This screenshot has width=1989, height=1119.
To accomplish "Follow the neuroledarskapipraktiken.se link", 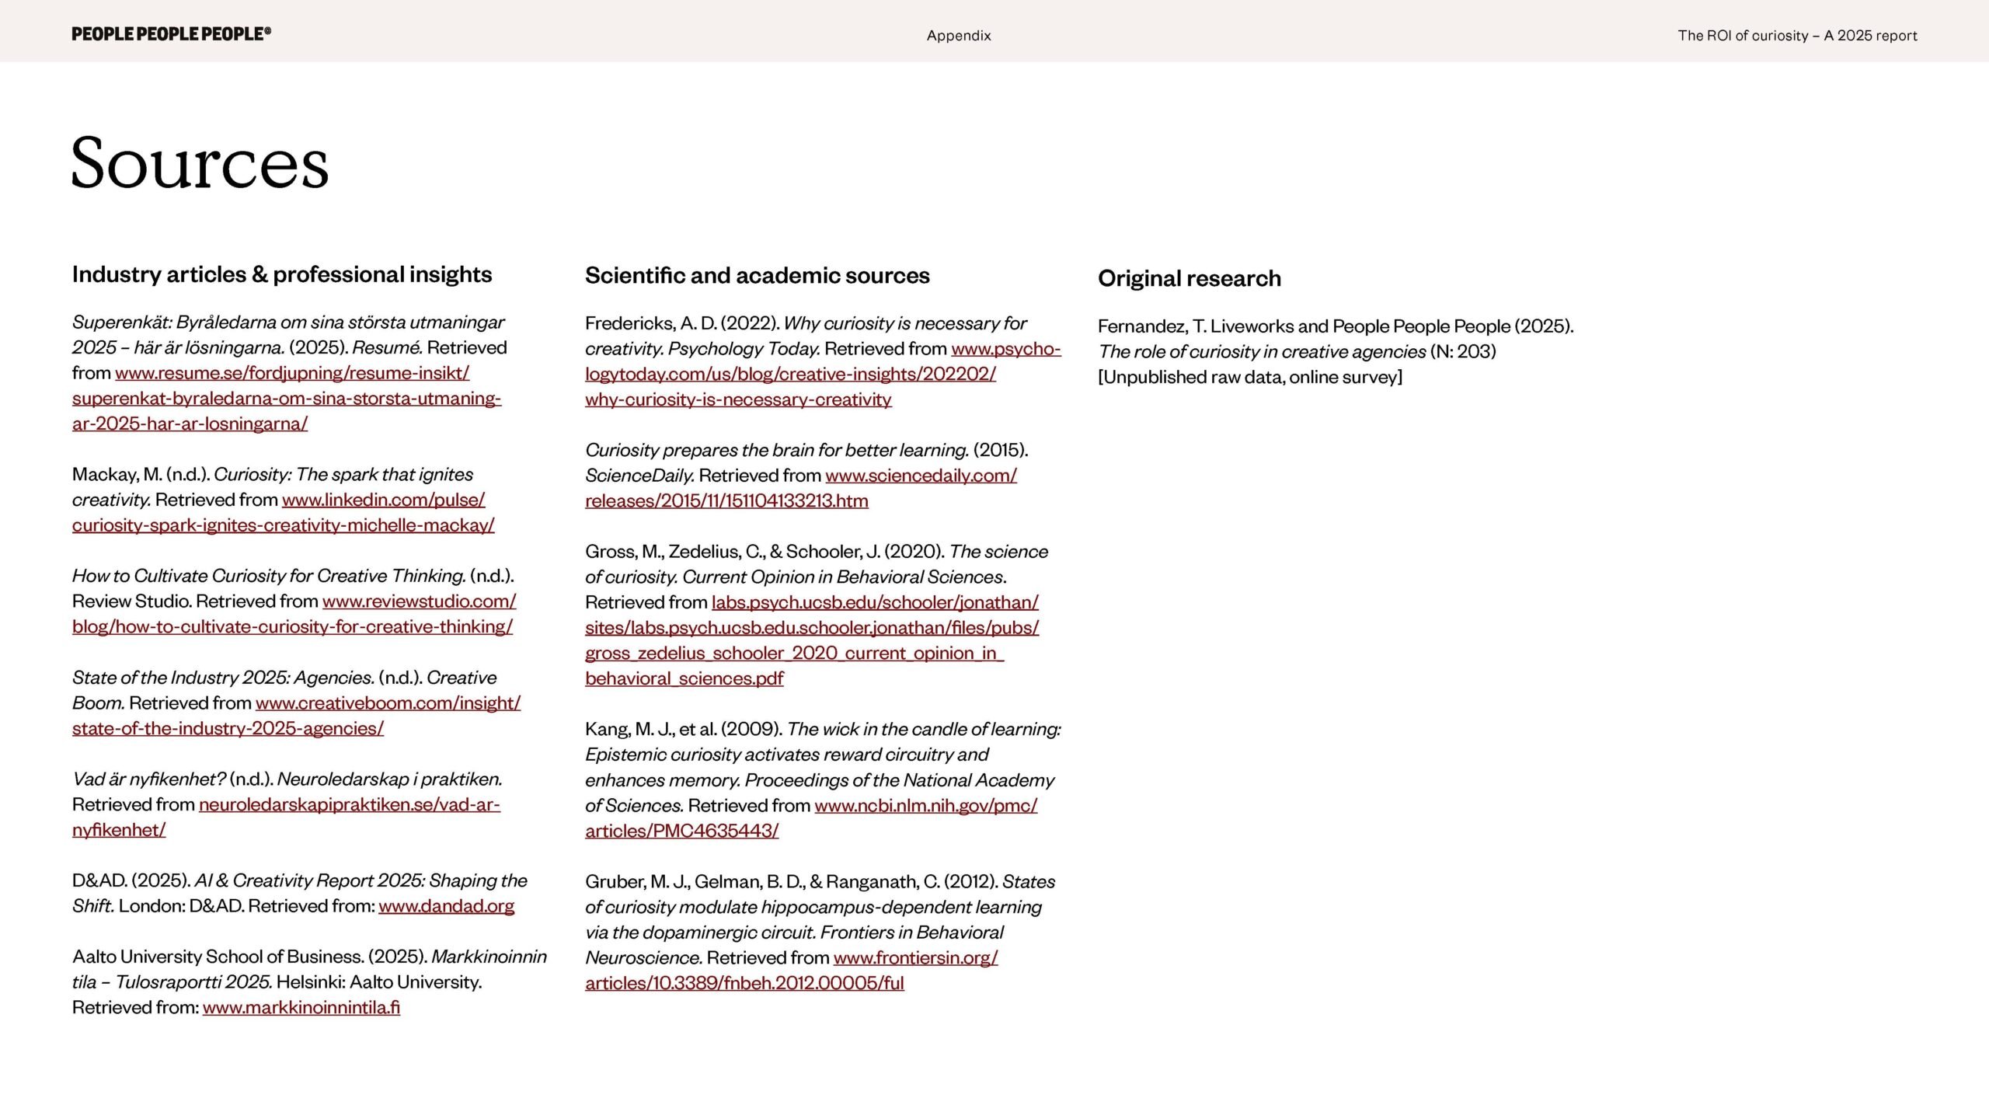I will tap(349, 805).
